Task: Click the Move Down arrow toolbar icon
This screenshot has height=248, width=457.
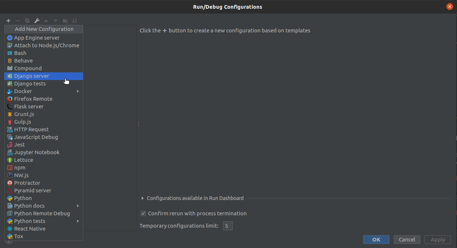Action: 56,21
